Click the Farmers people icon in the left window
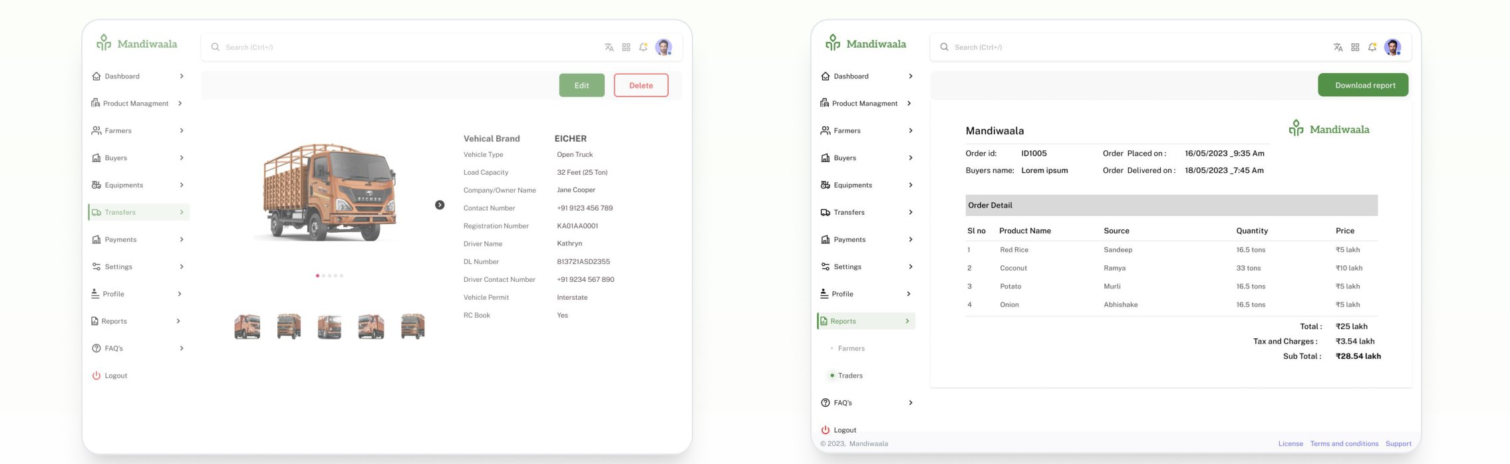This screenshot has height=464, width=1510. point(96,130)
